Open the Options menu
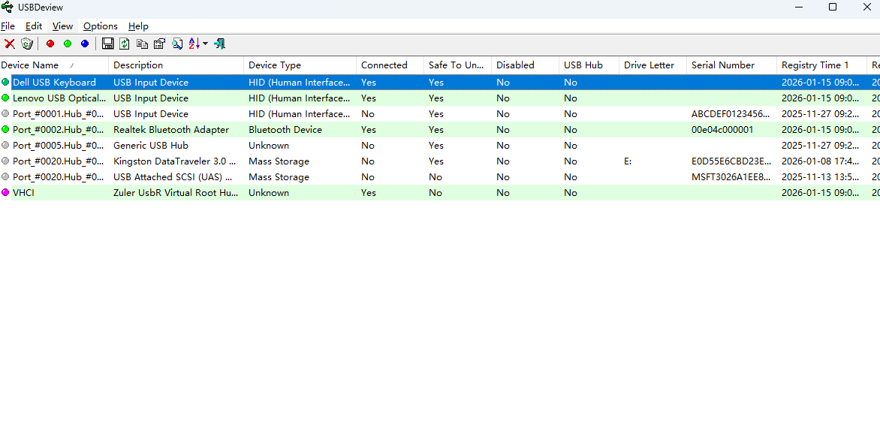880x440 pixels. 100,26
